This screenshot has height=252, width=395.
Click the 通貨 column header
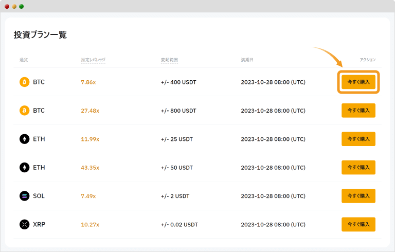pyautogui.click(x=24, y=60)
